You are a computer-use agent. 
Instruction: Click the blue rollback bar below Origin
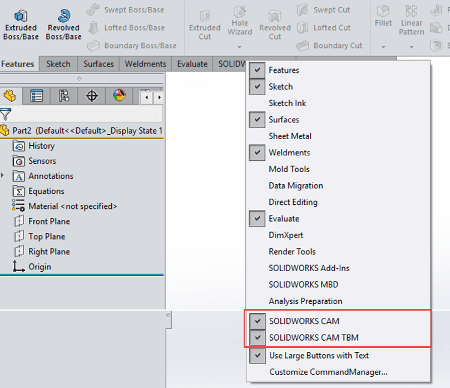point(82,275)
